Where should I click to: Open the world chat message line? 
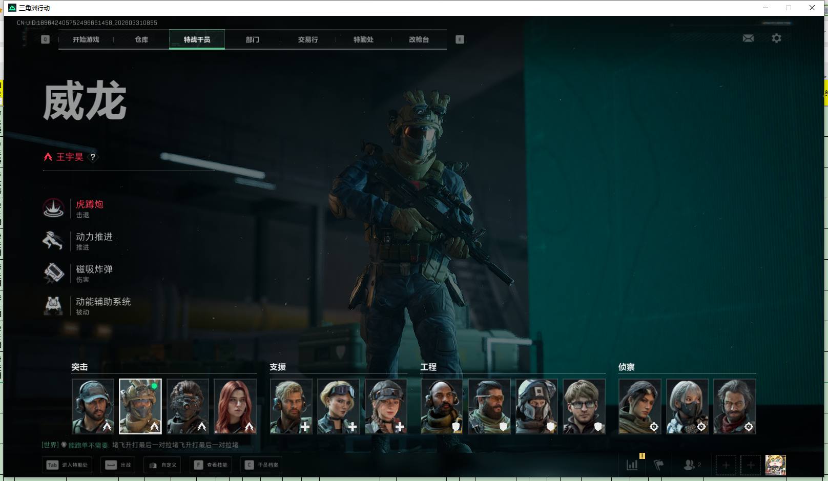pos(140,445)
